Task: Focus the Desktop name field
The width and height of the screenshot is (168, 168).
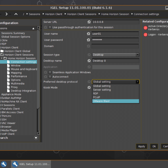Action: (116, 61)
